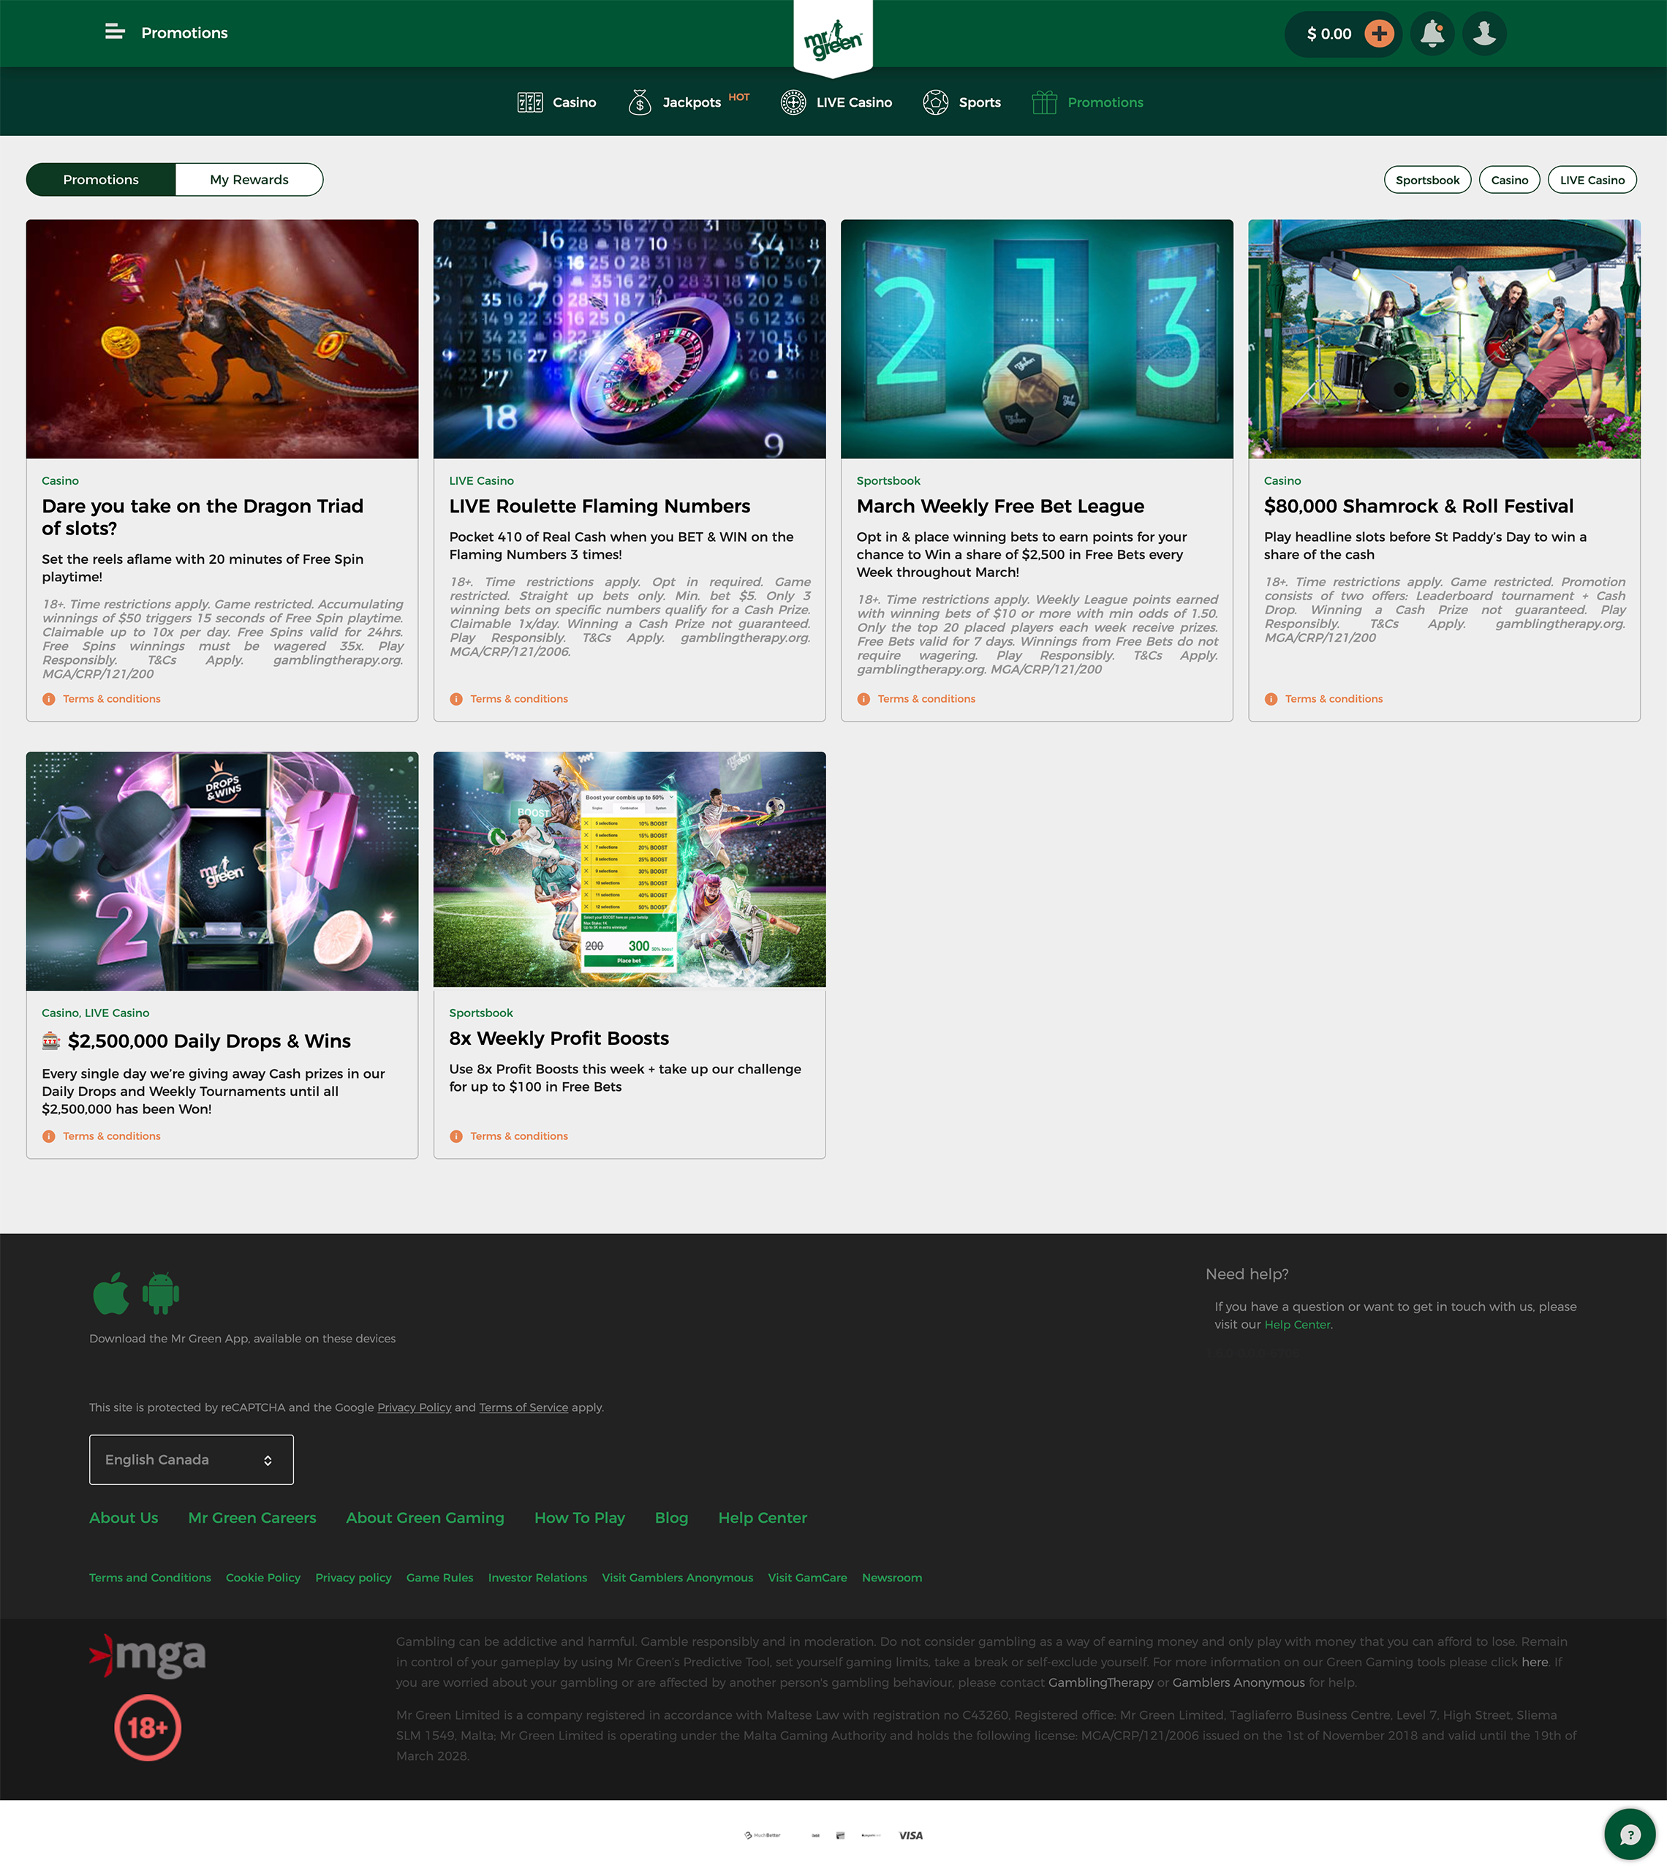Click the $ 0.00 balance display
The height and width of the screenshot is (1871, 1667).
pos(1329,34)
